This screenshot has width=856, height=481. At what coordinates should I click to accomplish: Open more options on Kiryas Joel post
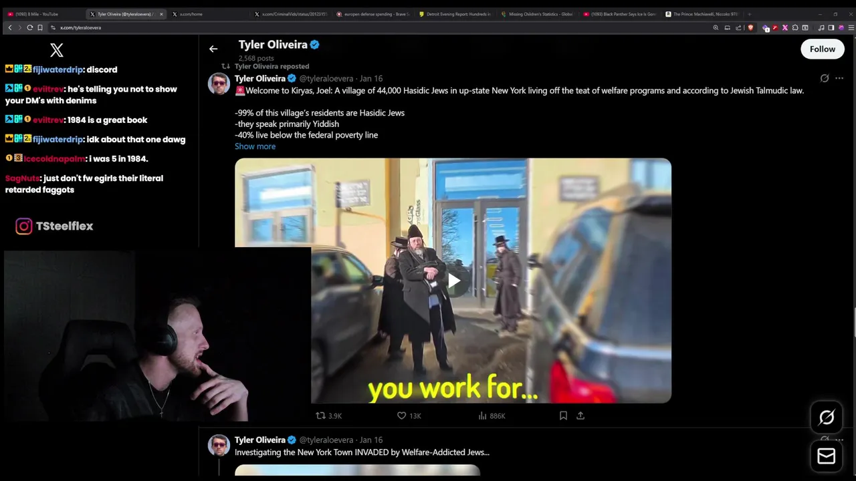coord(839,78)
